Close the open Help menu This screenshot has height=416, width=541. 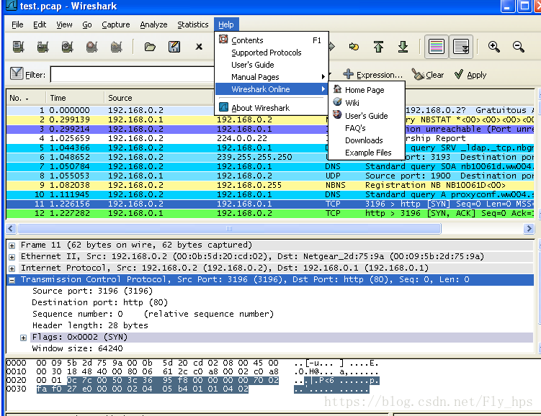click(226, 24)
